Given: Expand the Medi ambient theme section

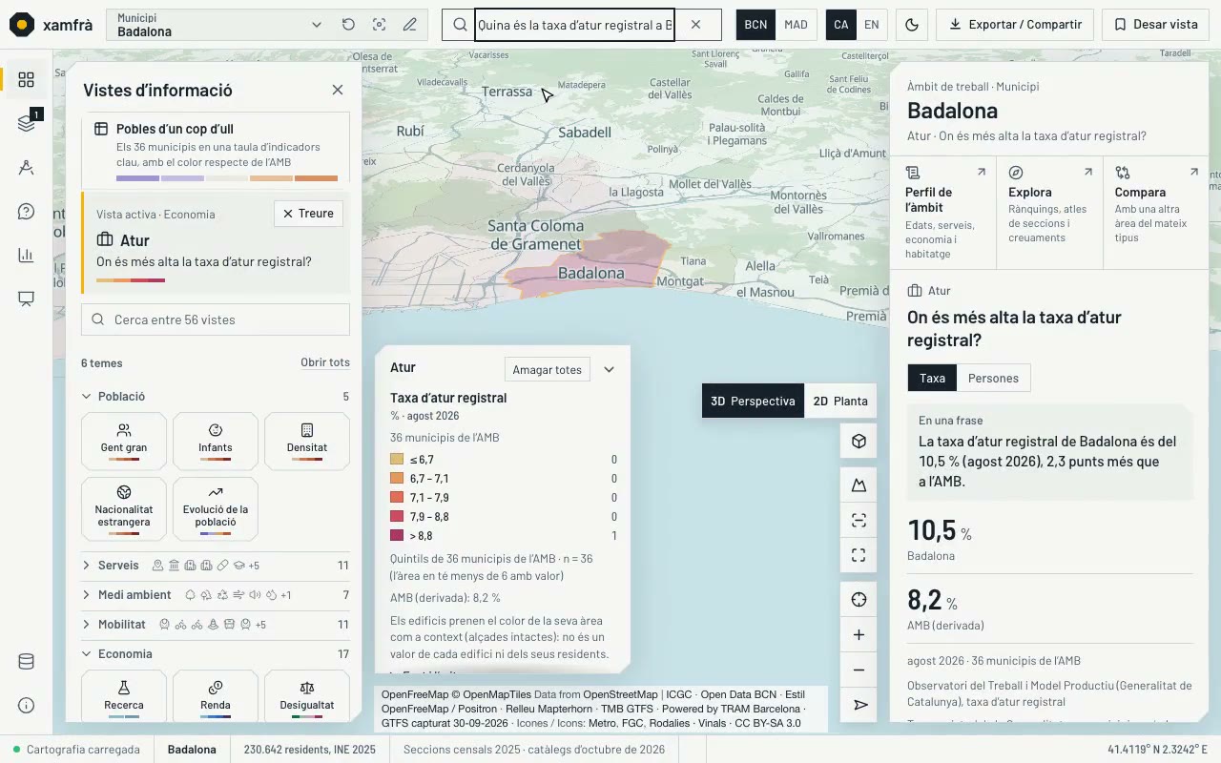Looking at the screenshot, I should [x=216, y=595].
